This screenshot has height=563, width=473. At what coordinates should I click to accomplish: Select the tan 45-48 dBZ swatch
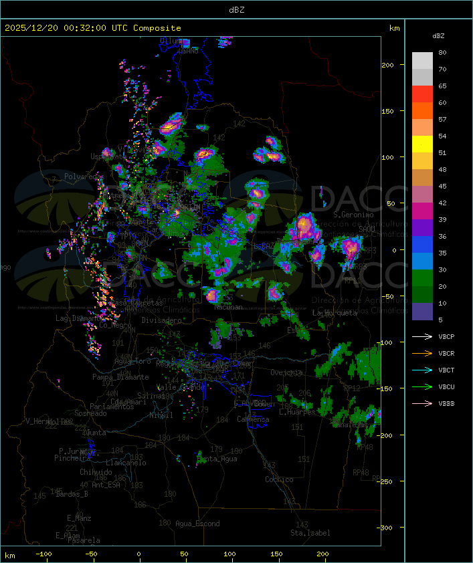click(x=422, y=177)
